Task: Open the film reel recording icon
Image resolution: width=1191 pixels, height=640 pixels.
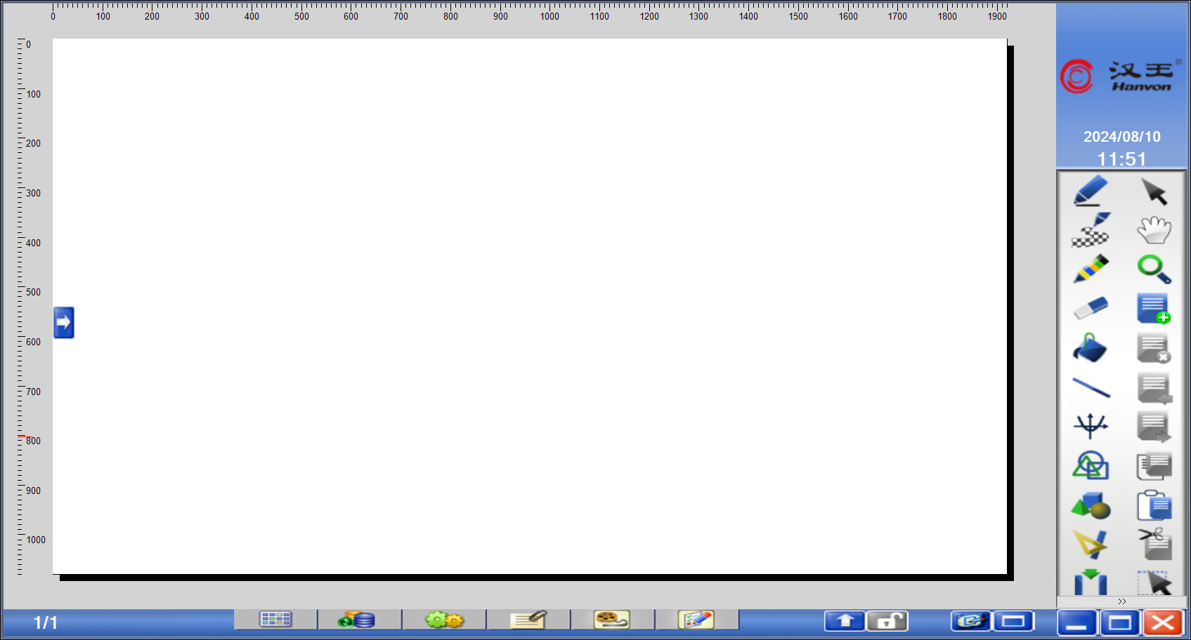Action: 612,619
